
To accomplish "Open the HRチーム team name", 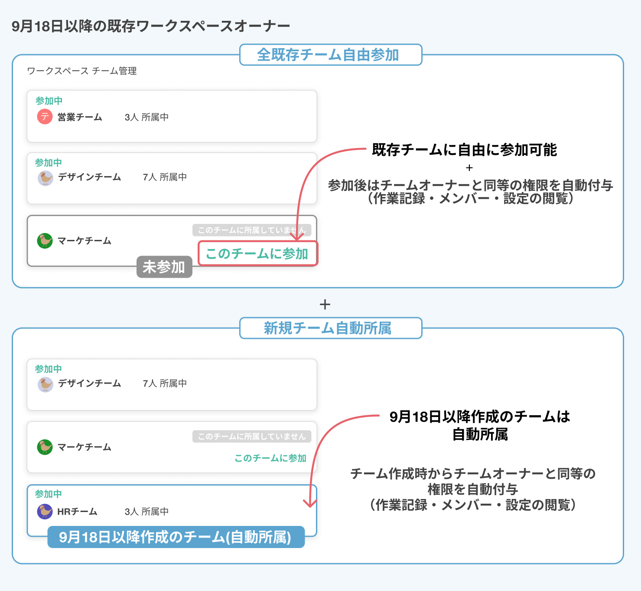I will 77,512.
